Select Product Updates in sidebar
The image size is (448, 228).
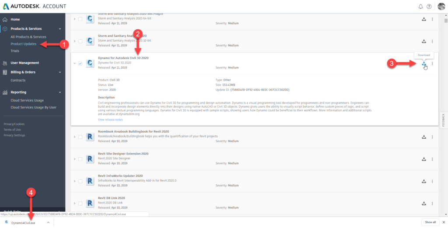[24, 44]
